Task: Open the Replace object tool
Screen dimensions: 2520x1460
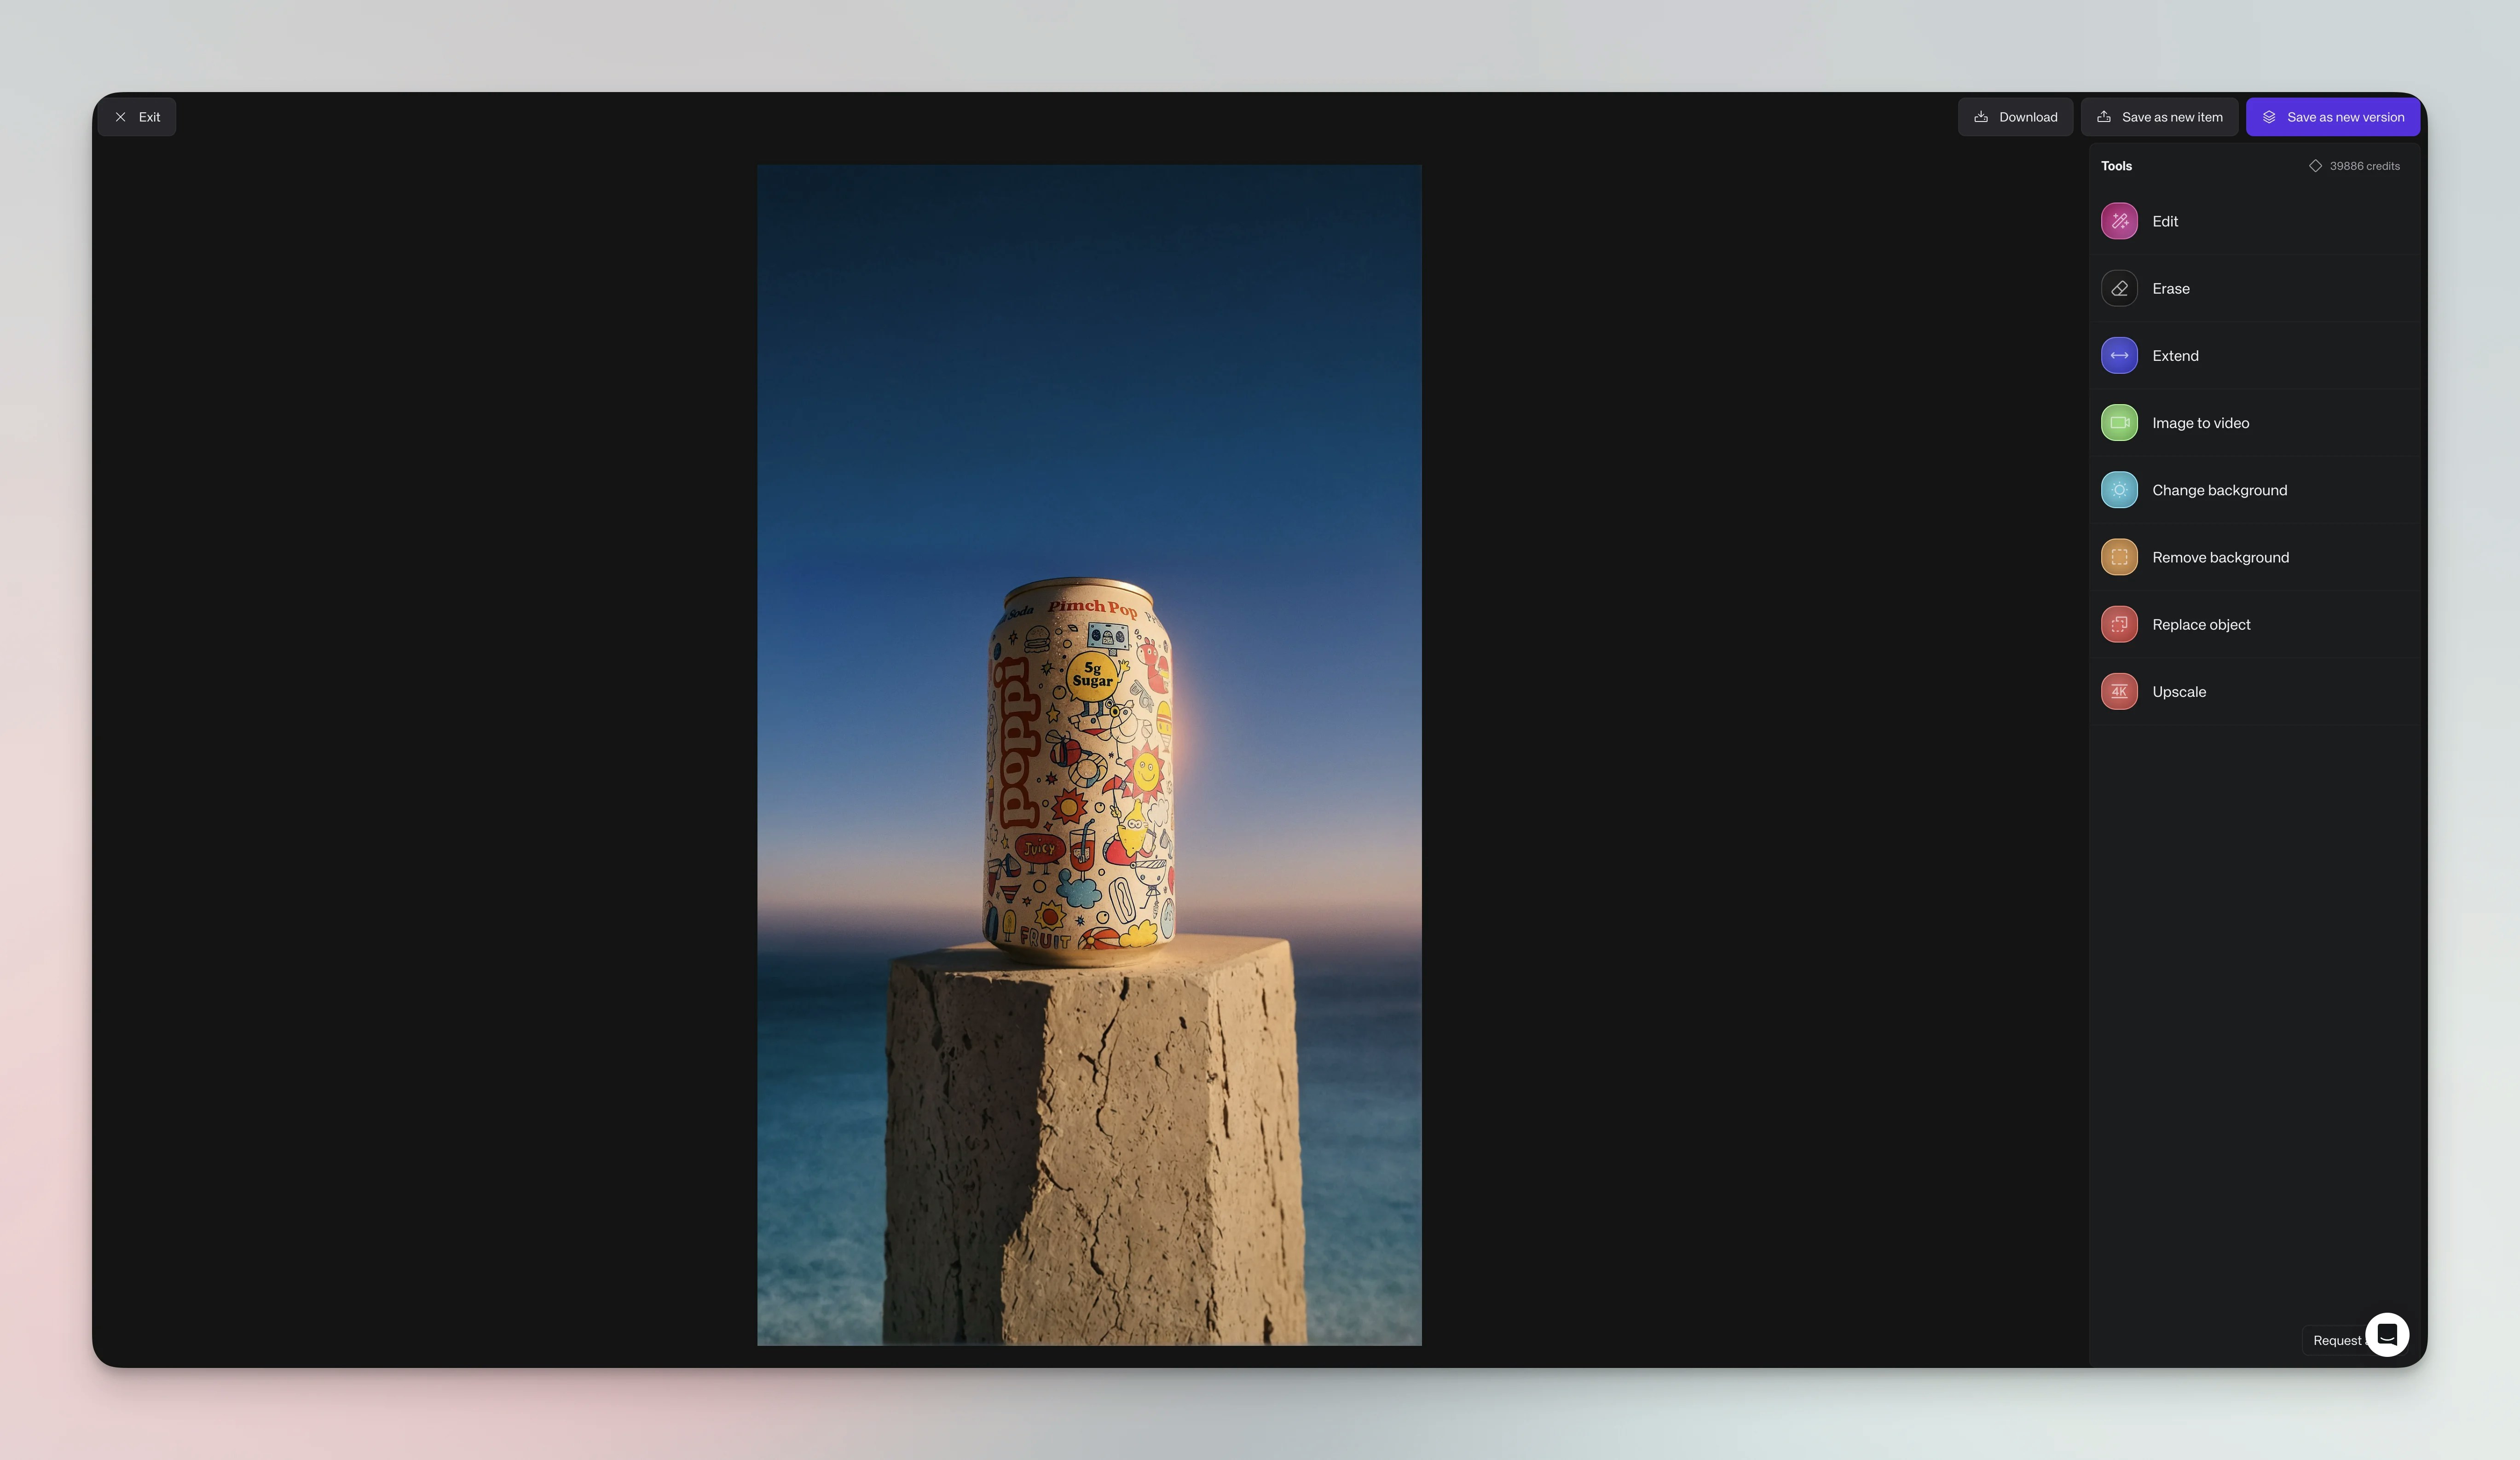Action: coord(2201,624)
